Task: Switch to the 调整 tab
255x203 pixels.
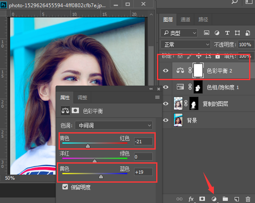Action: [82, 97]
